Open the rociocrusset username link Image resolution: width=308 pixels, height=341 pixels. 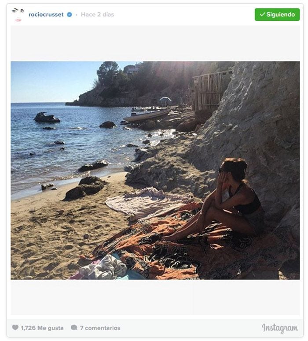(46, 15)
